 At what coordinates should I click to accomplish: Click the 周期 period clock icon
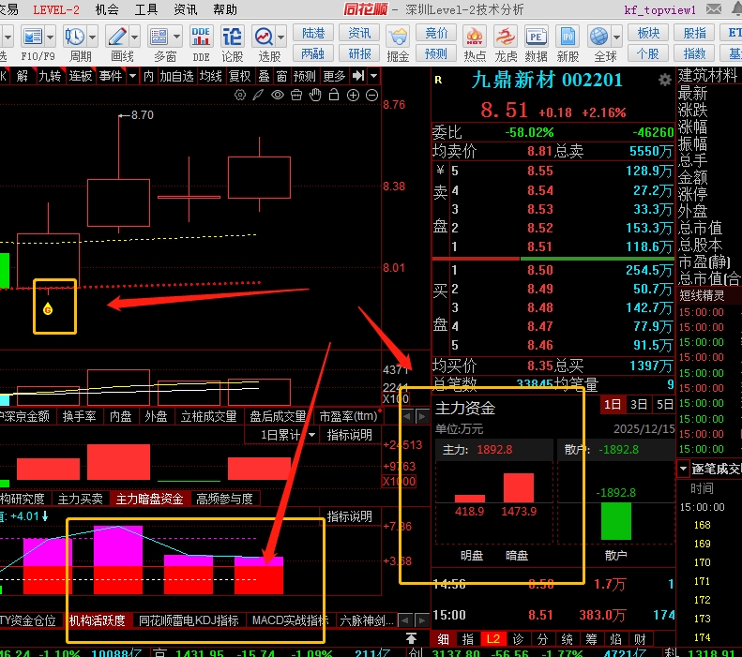point(75,37)
